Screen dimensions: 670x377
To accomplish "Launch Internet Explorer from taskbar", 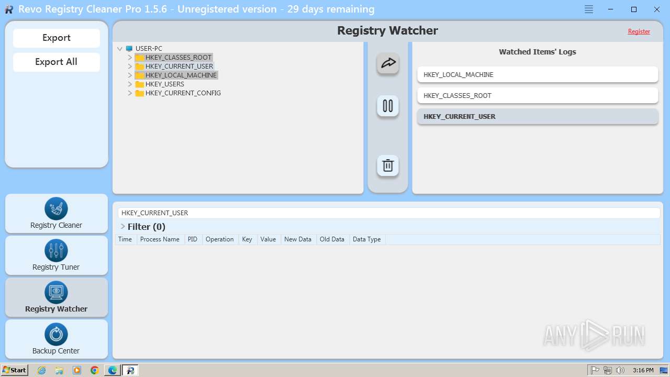I will click(x=41, y=370).
